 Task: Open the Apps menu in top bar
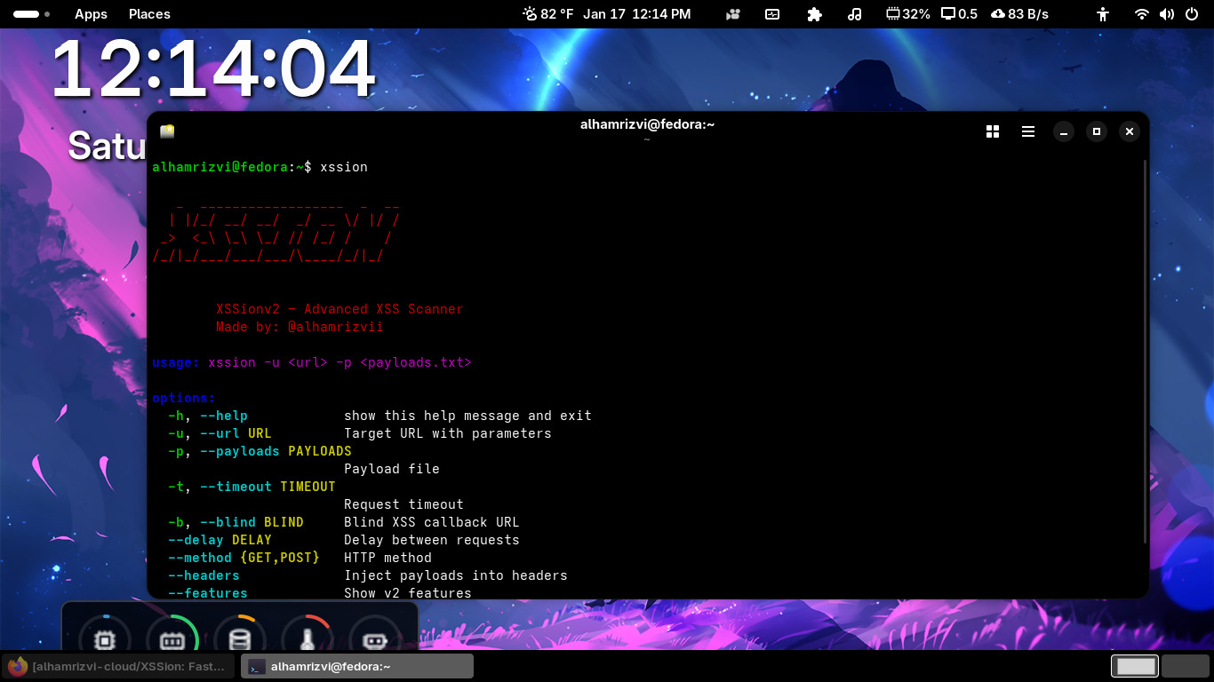click(91, 14)
